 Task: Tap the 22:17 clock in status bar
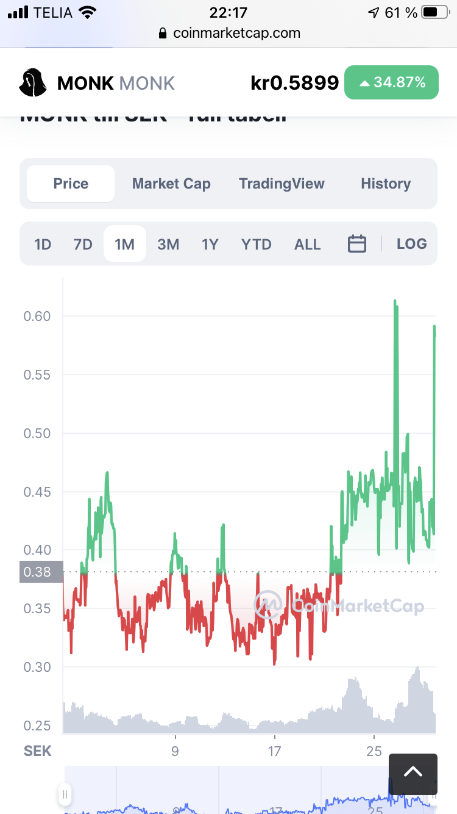[x=228, y=12]
